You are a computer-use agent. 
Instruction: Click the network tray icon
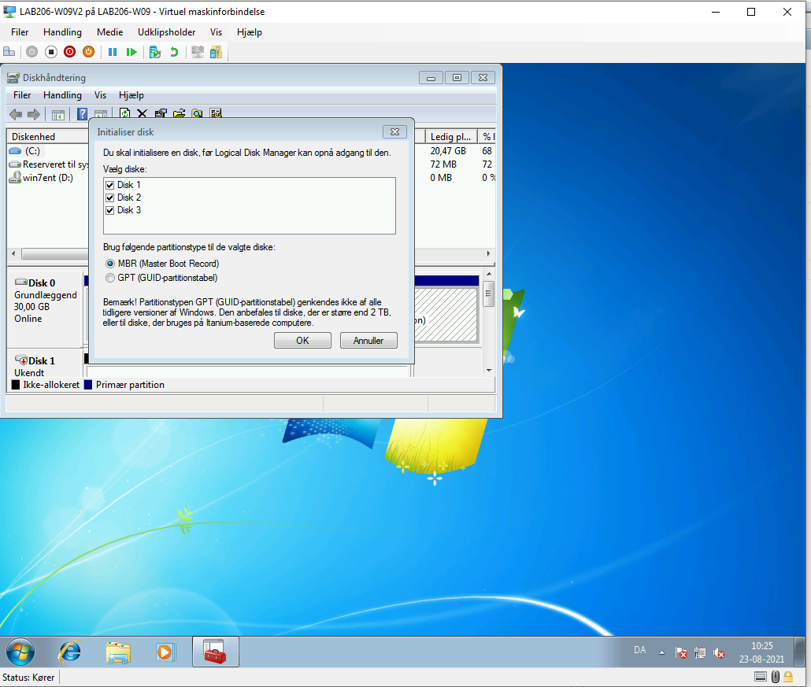(x=700, y=653)
